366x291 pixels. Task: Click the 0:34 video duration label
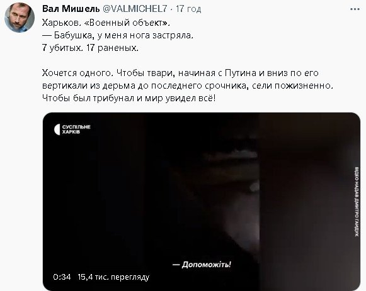click(62, 277)
